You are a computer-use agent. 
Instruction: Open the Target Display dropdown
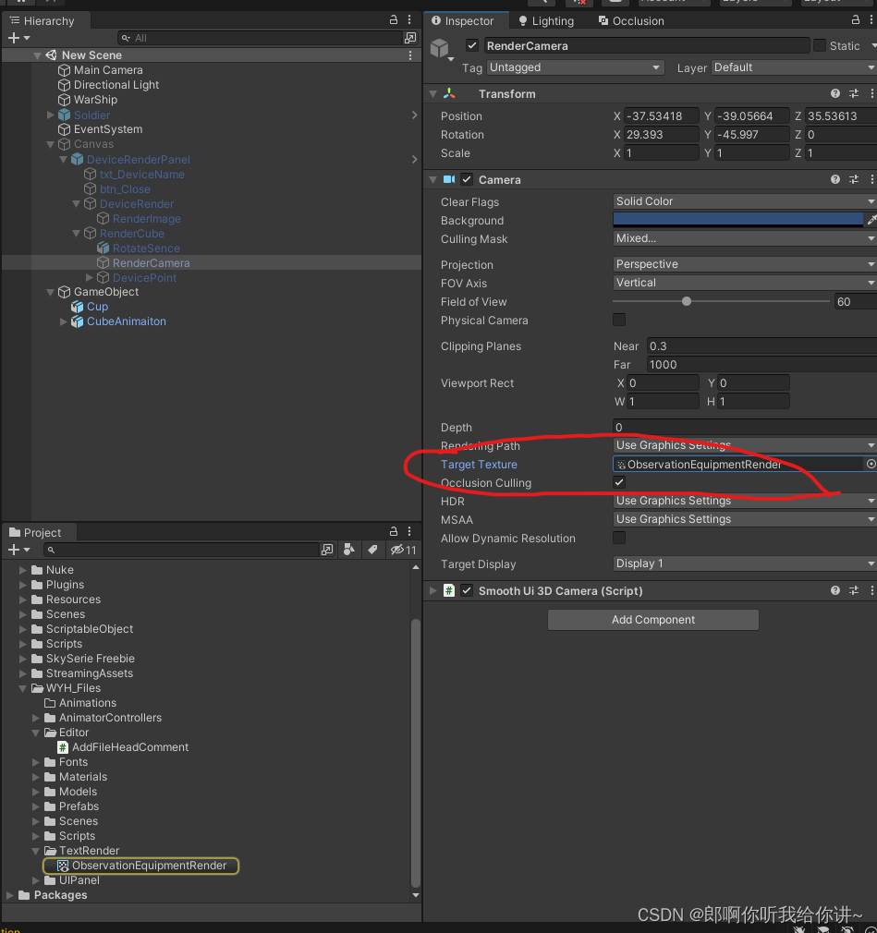tap(745, 563)
